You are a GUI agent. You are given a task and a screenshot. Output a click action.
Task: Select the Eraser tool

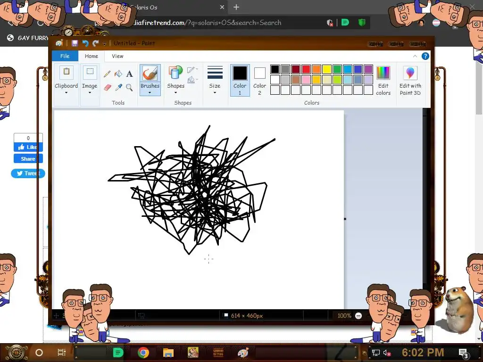point(107,88)
